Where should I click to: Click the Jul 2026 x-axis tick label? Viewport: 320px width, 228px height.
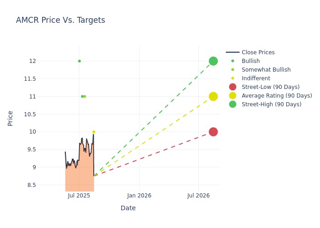[198, 196]
